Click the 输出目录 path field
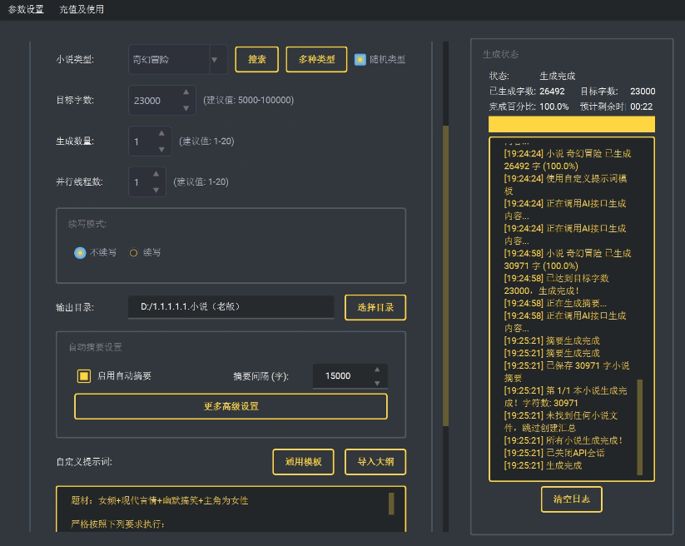Screen dimensions: 685x546 click(231, 307)
